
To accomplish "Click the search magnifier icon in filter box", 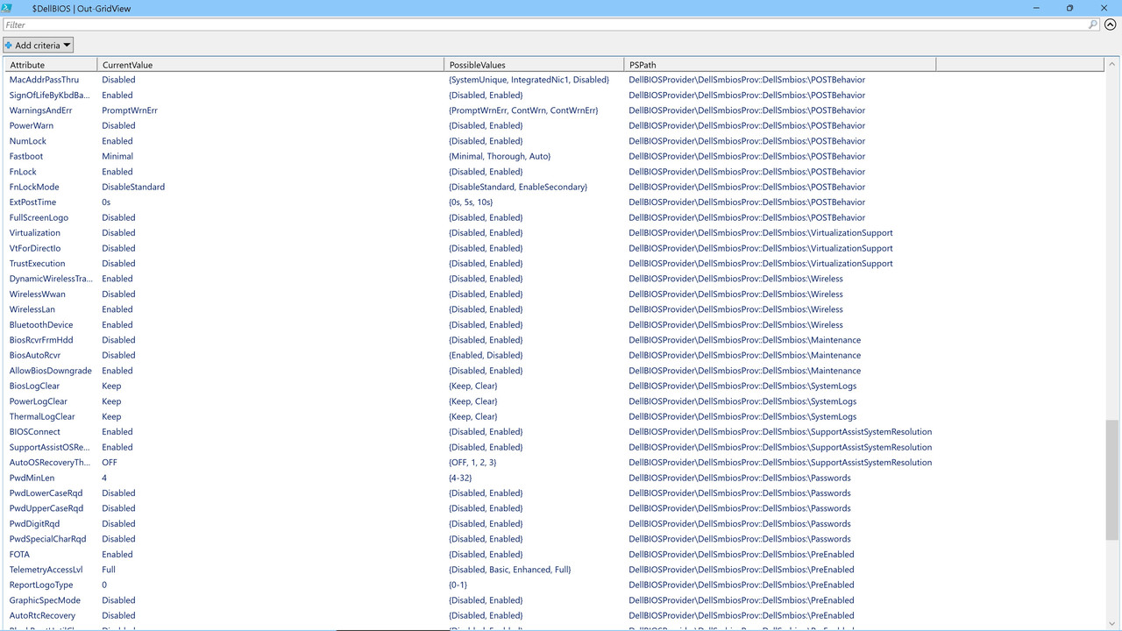I will pyautogui.click(x=1093, y=25).
